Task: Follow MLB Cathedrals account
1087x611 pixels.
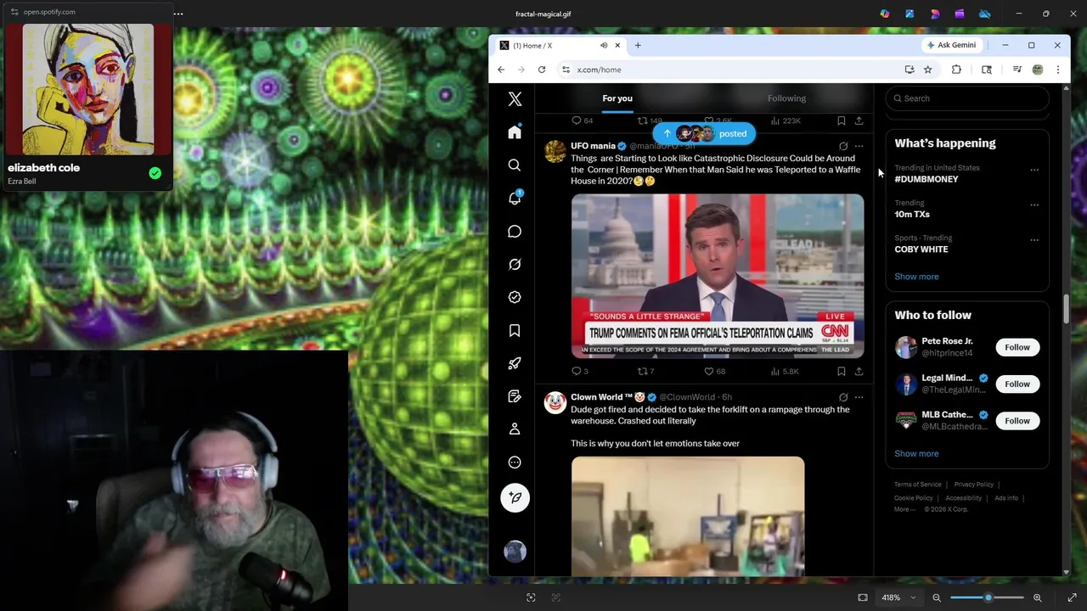Action: (1017, 421)
